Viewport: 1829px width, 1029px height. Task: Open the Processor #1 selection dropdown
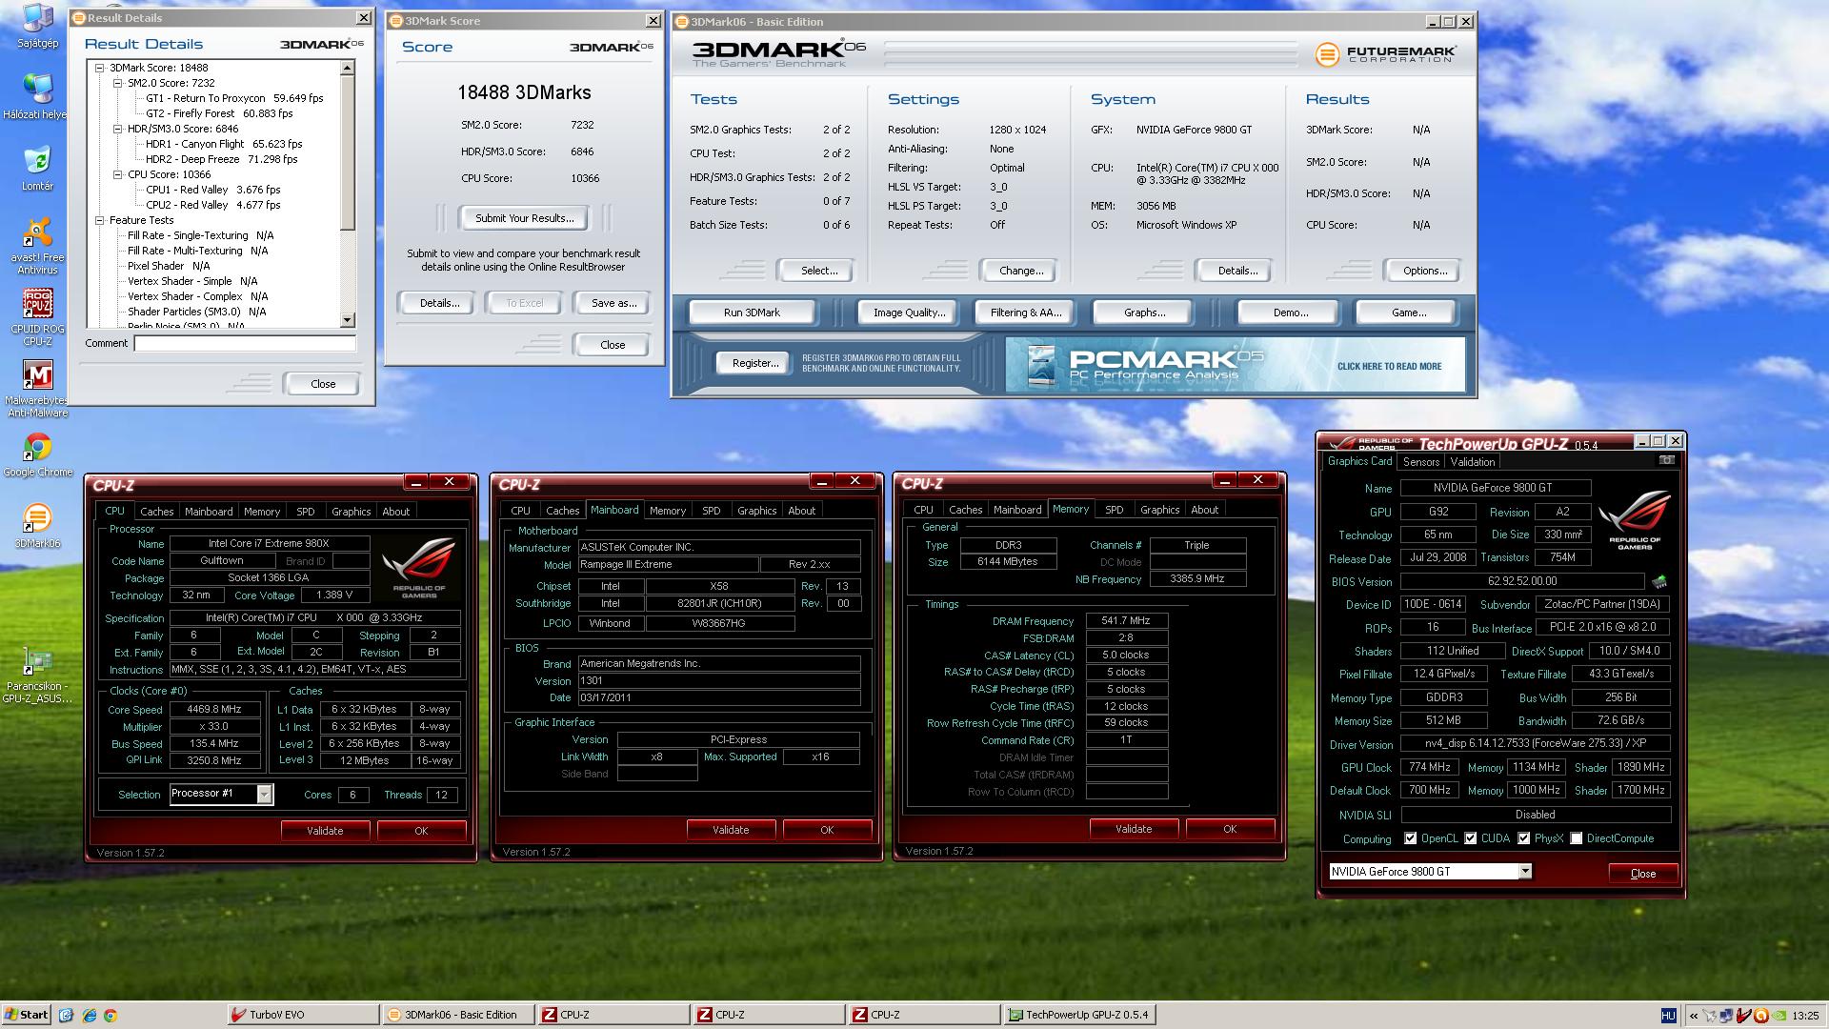[x=264, y=794]
